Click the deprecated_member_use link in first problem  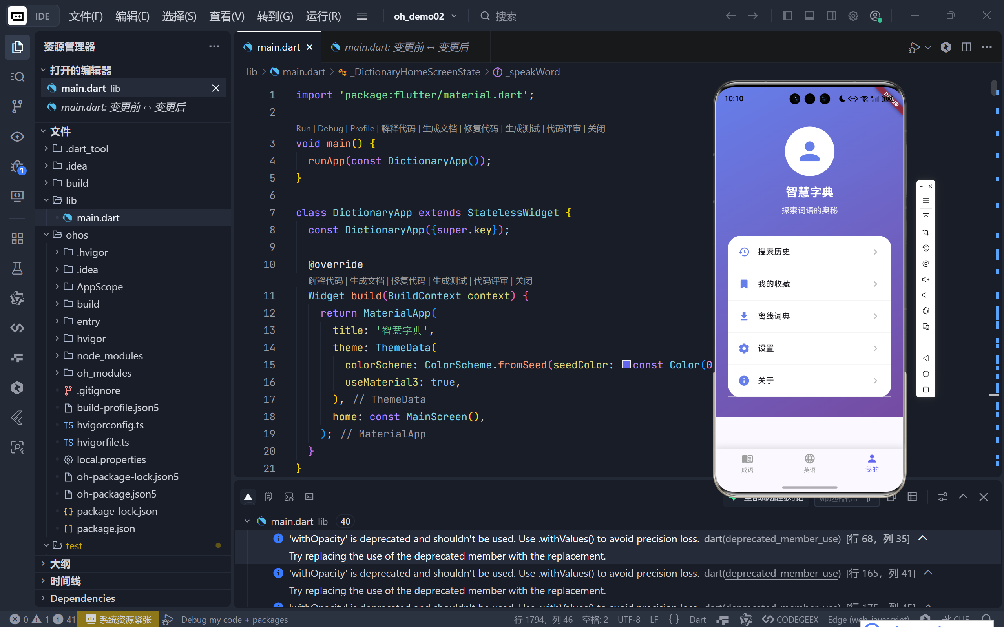click(x=782, y=539)
